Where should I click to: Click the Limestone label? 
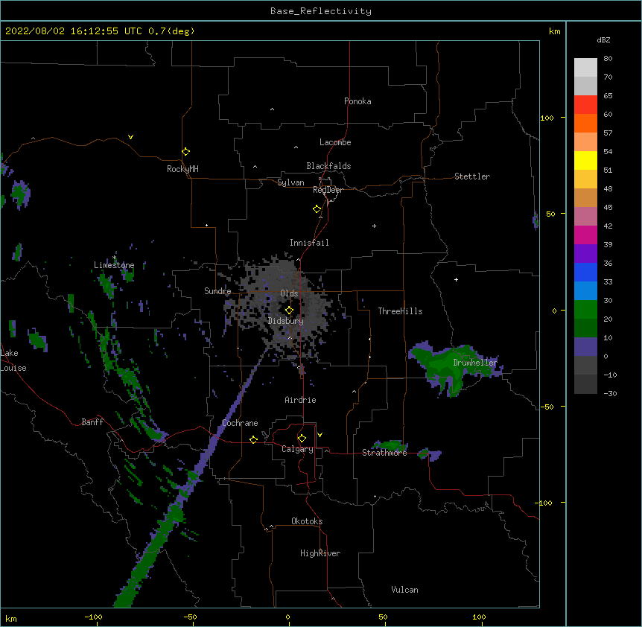click(x=114, y=265)
